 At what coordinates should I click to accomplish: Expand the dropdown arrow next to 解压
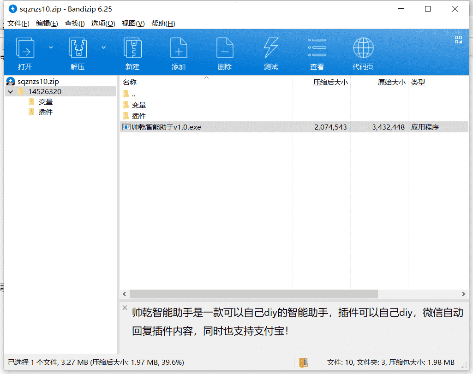point(103,47)
